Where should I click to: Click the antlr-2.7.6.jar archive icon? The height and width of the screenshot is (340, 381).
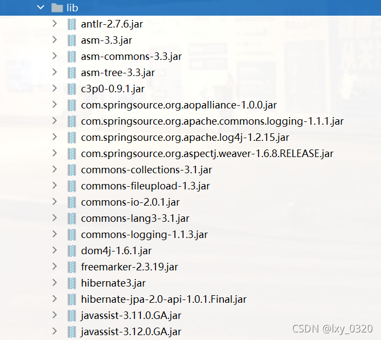pyautogui.click(x=72, y=24)
